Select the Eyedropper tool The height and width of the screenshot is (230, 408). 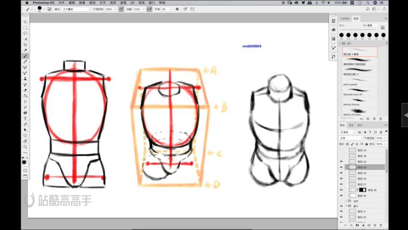click(x=25, y=50)
